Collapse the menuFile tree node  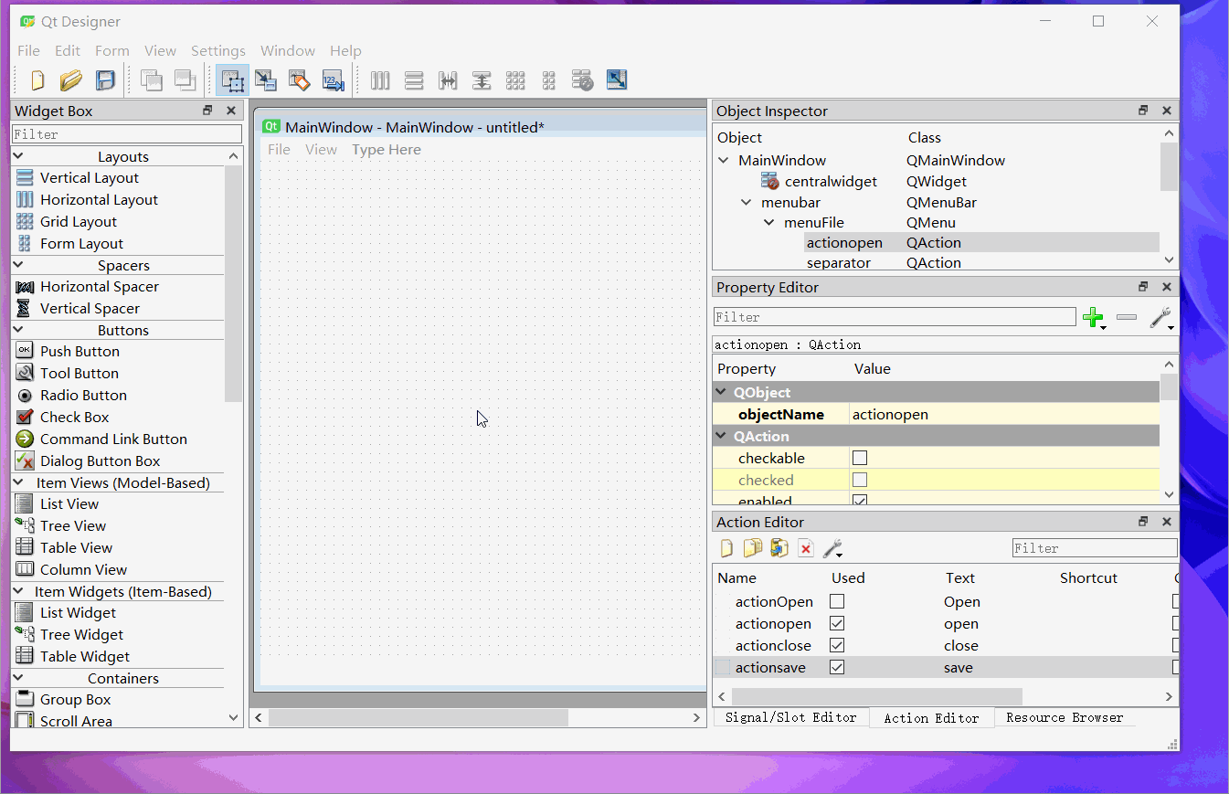[x=769, y=222]
